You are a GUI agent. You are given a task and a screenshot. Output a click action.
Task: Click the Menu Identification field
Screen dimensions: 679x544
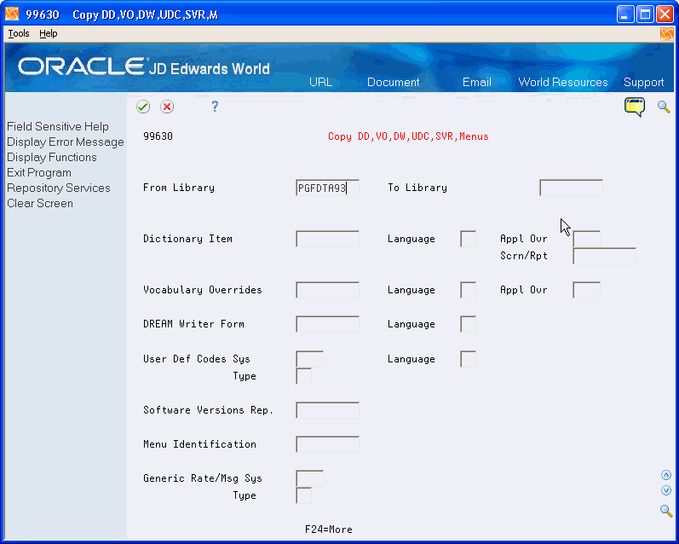[327, 444]
